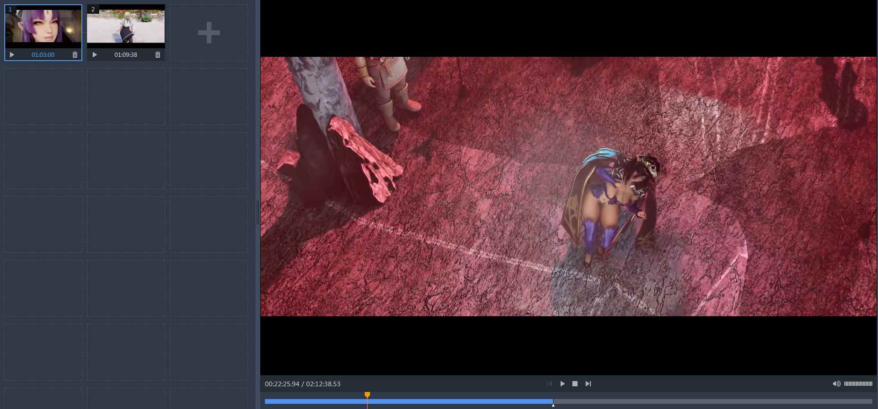This screenshot has width=878, height=409.
Task: Click the video preview frame
Action: [x=569, y=187]
